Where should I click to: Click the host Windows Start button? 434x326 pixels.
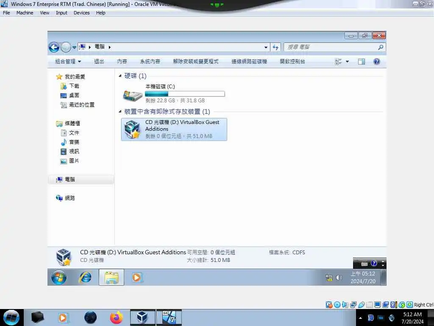[11, 318]
